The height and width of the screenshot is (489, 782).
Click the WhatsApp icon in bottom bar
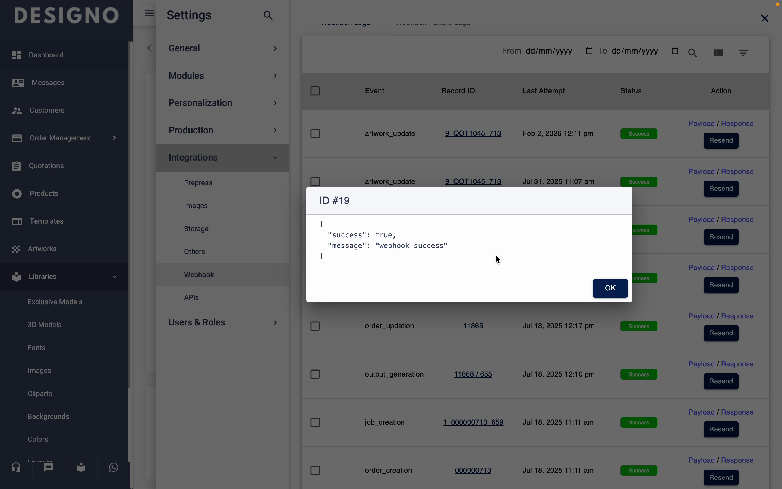113,467
